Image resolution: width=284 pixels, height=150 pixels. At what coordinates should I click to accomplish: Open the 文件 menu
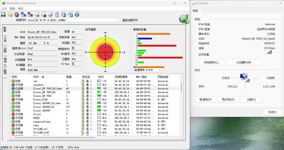[x=4, y=8]
